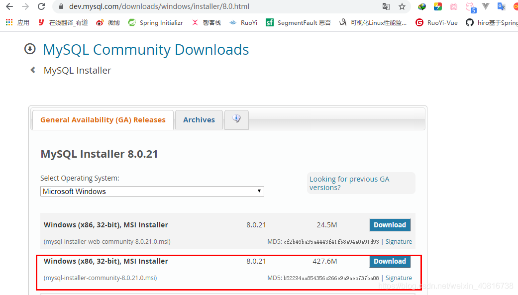The image size is (518, 295).
Task: Click the 427.6M file size value
Action: pos(325,261)
